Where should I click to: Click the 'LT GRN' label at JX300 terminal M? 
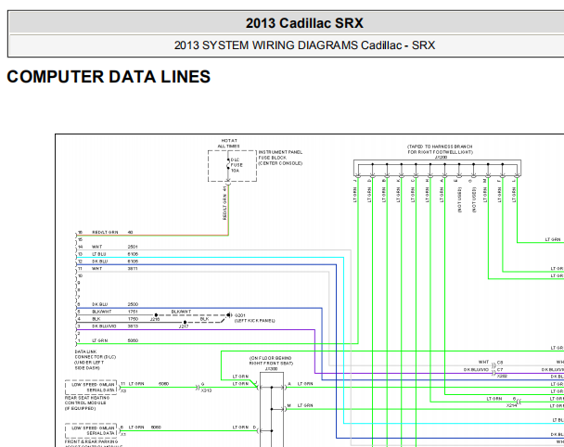[x=305, y=405]
